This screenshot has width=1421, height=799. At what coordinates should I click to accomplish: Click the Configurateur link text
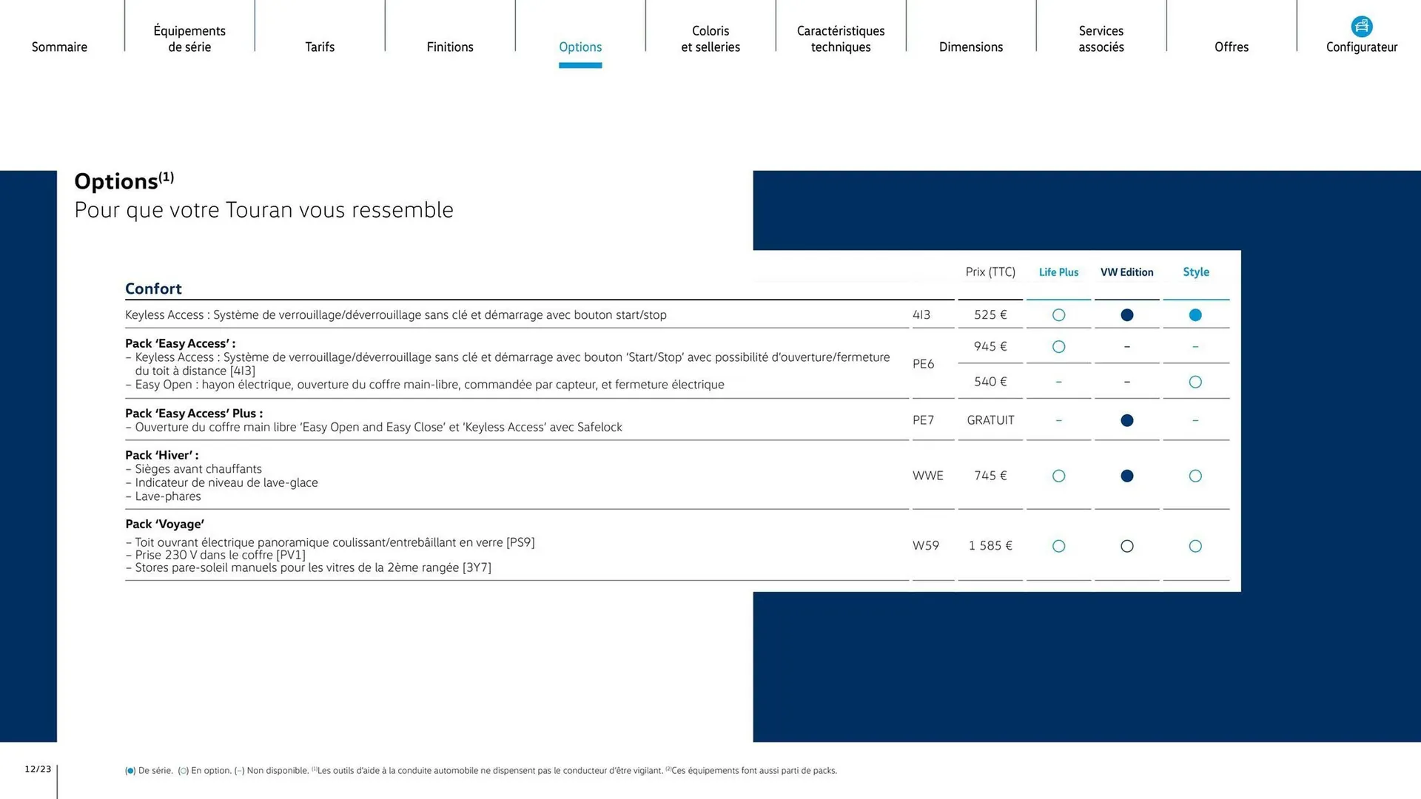pyautogui.click(x=1361, y=47)
